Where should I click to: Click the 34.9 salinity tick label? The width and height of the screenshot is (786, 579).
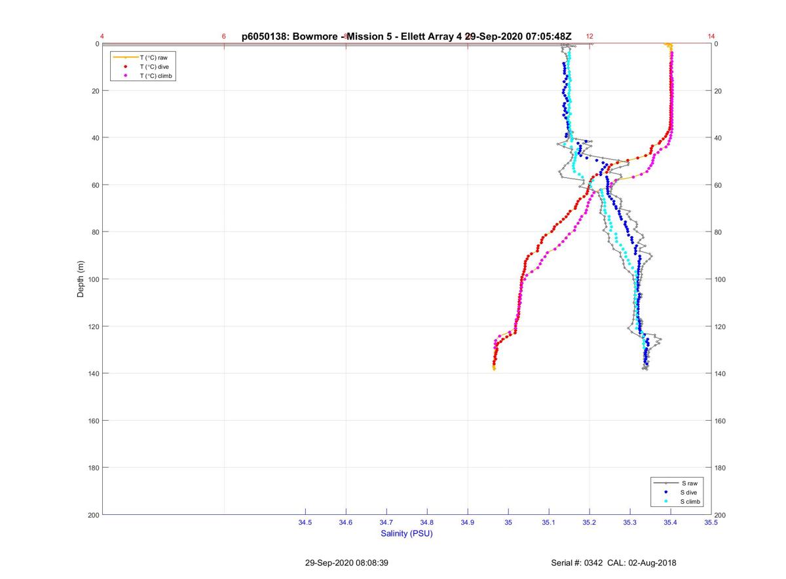[468, 522]
